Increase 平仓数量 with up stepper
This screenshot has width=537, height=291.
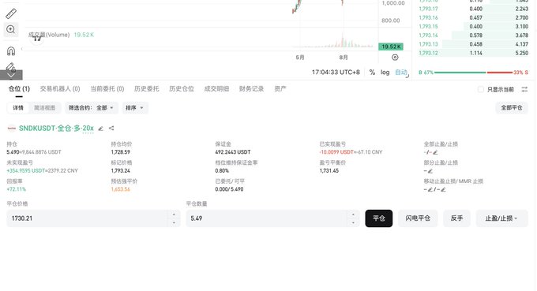pos(353,215)
